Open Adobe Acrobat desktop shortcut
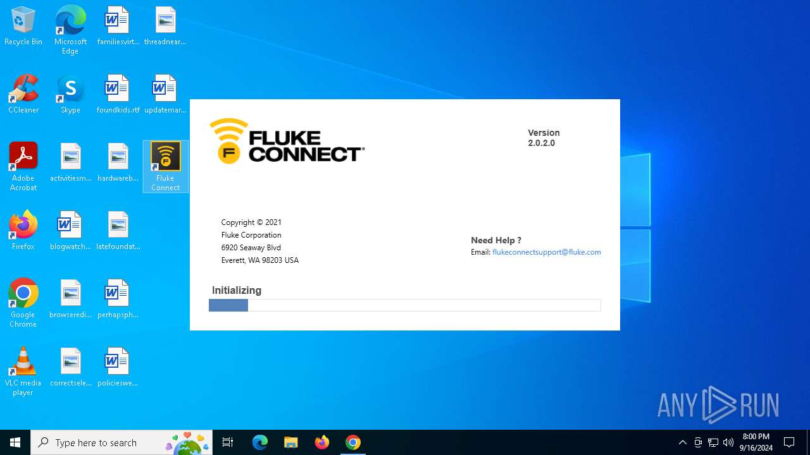Viewport: 810px width, 455px height. pos(23,167)
